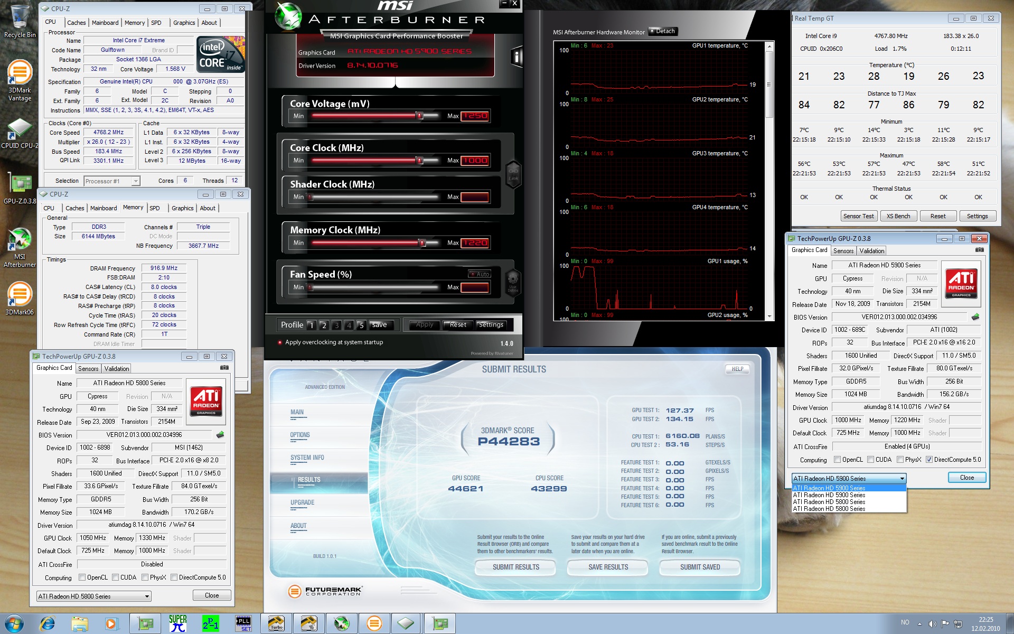1014x634 pixels.
Task: Click the hardware monitor vertical scrollbar
Action: tap(769, 180)
